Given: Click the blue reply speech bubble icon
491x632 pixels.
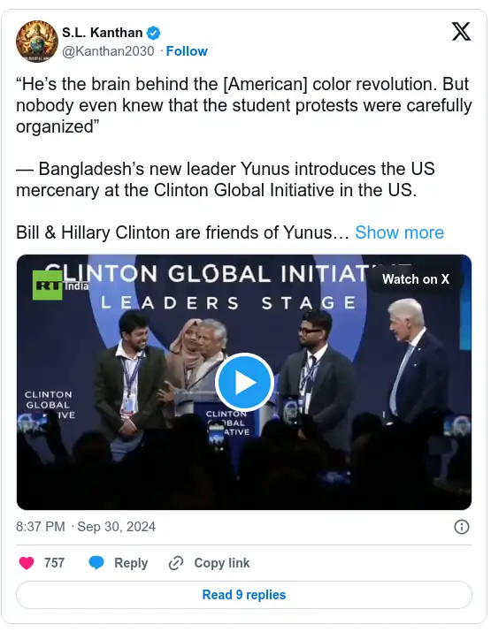Looking at the screenshot, I should click(96, 563).
